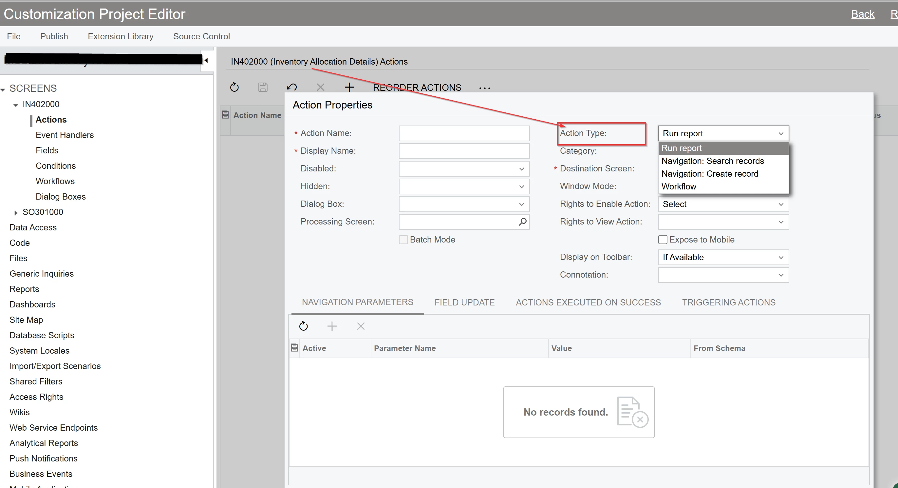This screenshot has width=898, height=488.
Task: Choose Workflow in the Action Type list
Action: click(679, 186)
